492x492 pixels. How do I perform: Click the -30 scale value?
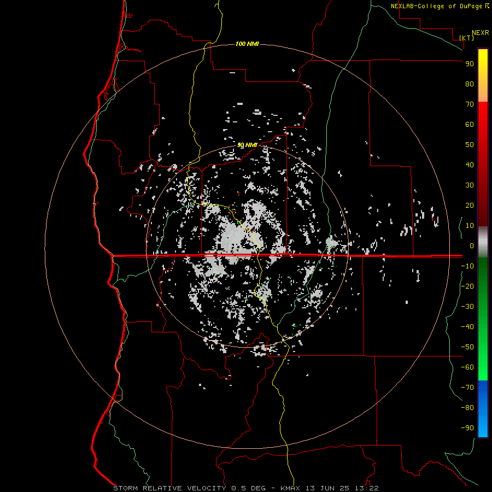[467, 307]
